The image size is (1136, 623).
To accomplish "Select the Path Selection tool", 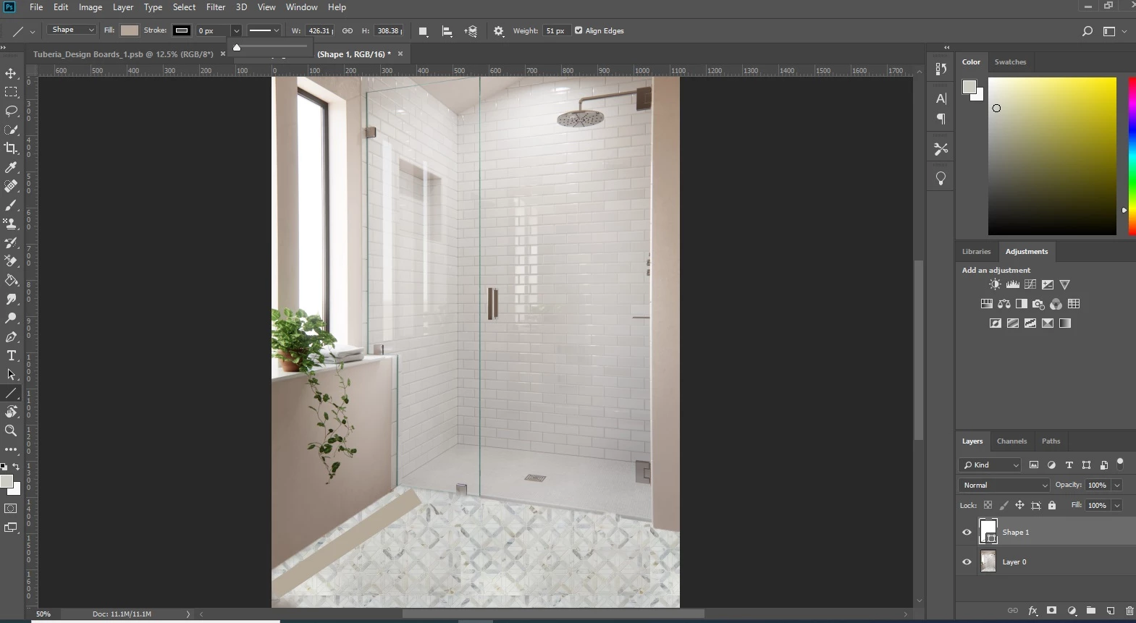I will pos(11,374).
